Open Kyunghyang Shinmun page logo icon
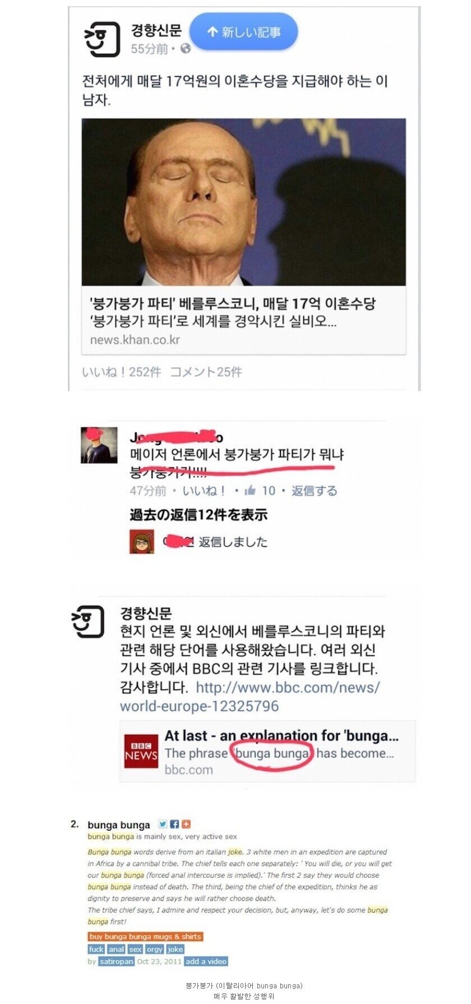 coord(101,39)
